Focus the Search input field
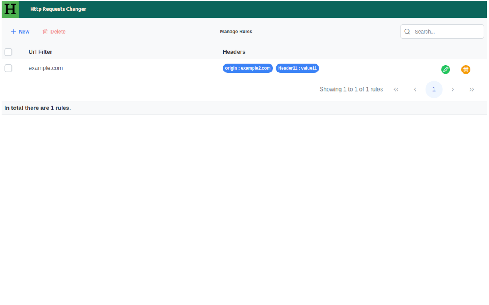The image size is (489, 305). [x=442, y=32]
